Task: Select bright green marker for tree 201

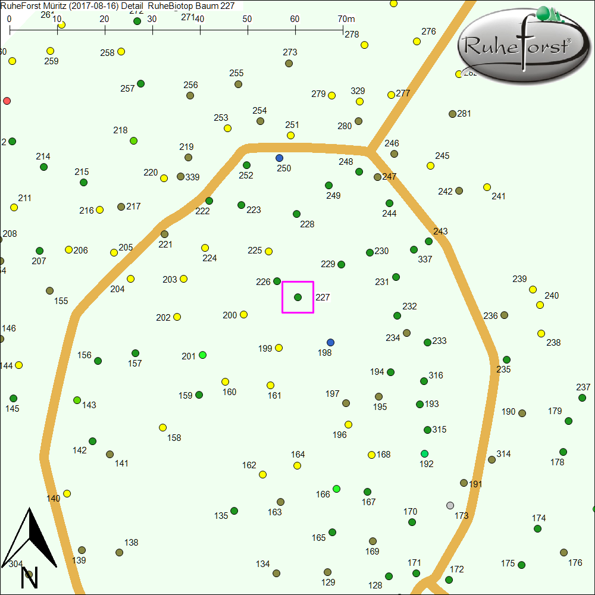Action: point(202,355)
